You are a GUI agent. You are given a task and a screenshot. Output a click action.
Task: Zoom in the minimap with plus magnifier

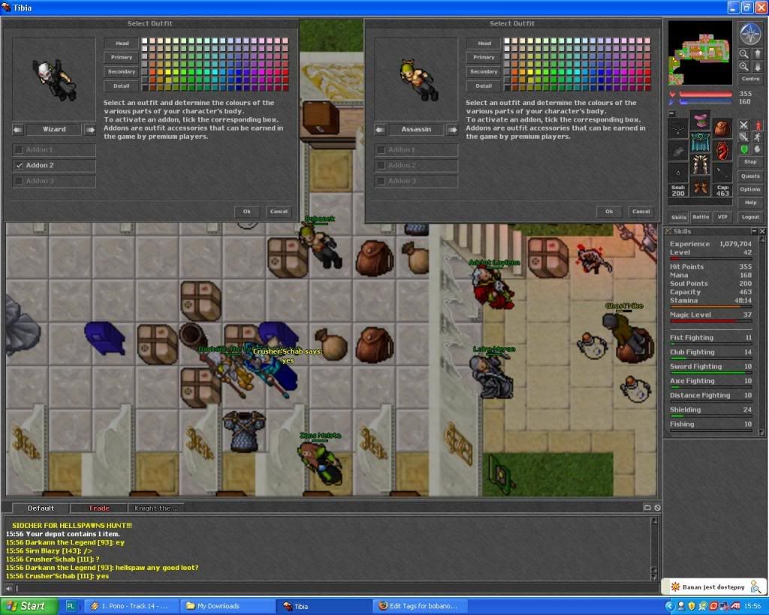click(744, 66)
